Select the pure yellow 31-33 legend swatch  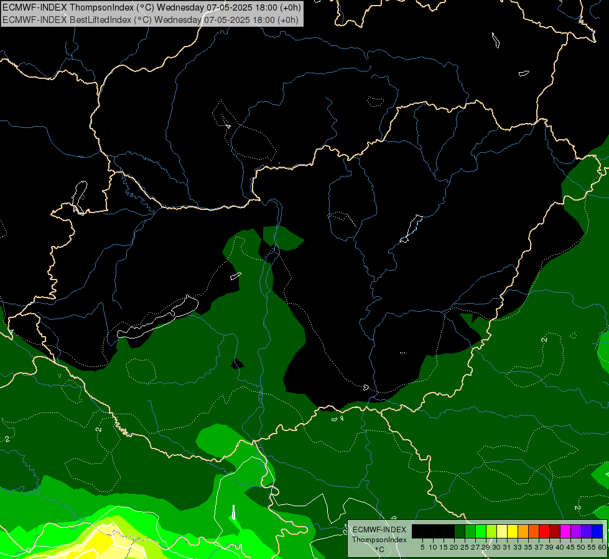click(513, 531)
